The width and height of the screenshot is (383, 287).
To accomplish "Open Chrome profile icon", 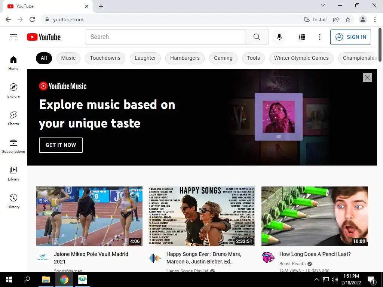I will tap(363, 19).
